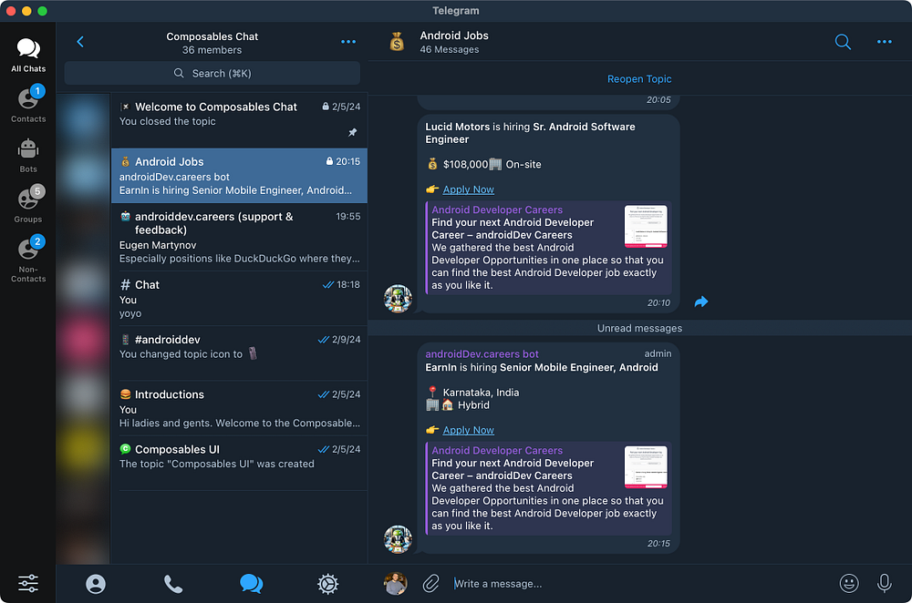This screenshot has width=912, height=603.
Task: Click the Search field in topic list
Action: point(212,73)
